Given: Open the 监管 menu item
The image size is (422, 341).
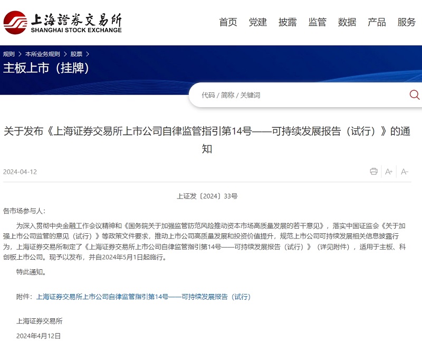Looking at the screenshot, I should click(x=316, y=23).
